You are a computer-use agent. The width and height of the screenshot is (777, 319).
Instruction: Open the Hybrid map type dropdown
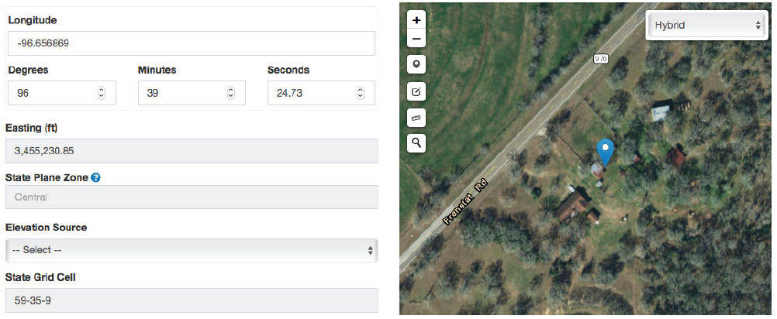[x=706, y=25]
